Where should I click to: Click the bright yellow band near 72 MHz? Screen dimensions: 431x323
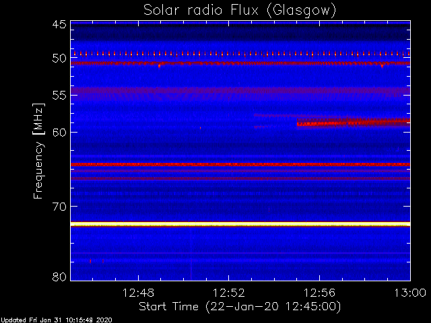(240, 224)
